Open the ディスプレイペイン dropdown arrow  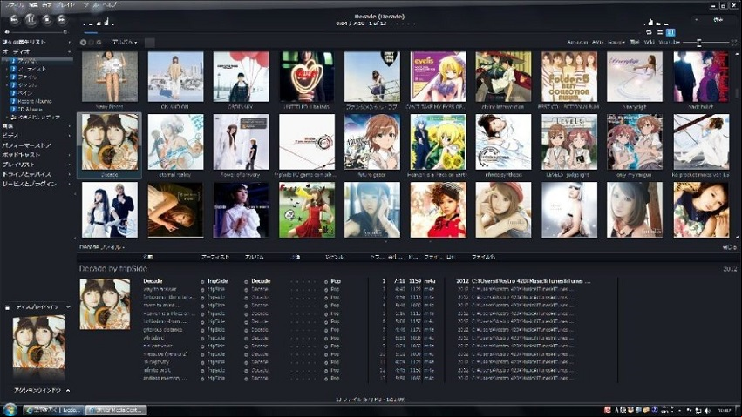tap(68, 307)
